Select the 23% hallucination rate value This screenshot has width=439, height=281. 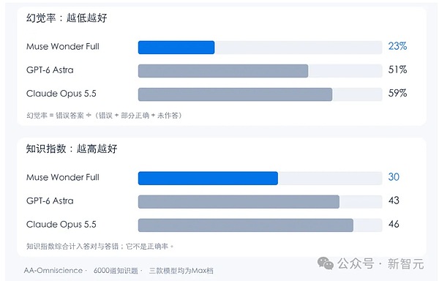(397, 46)
